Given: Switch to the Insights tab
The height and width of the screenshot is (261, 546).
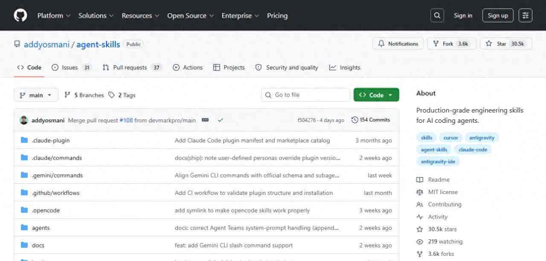Looking at the screenshot, I should point(345,67).
